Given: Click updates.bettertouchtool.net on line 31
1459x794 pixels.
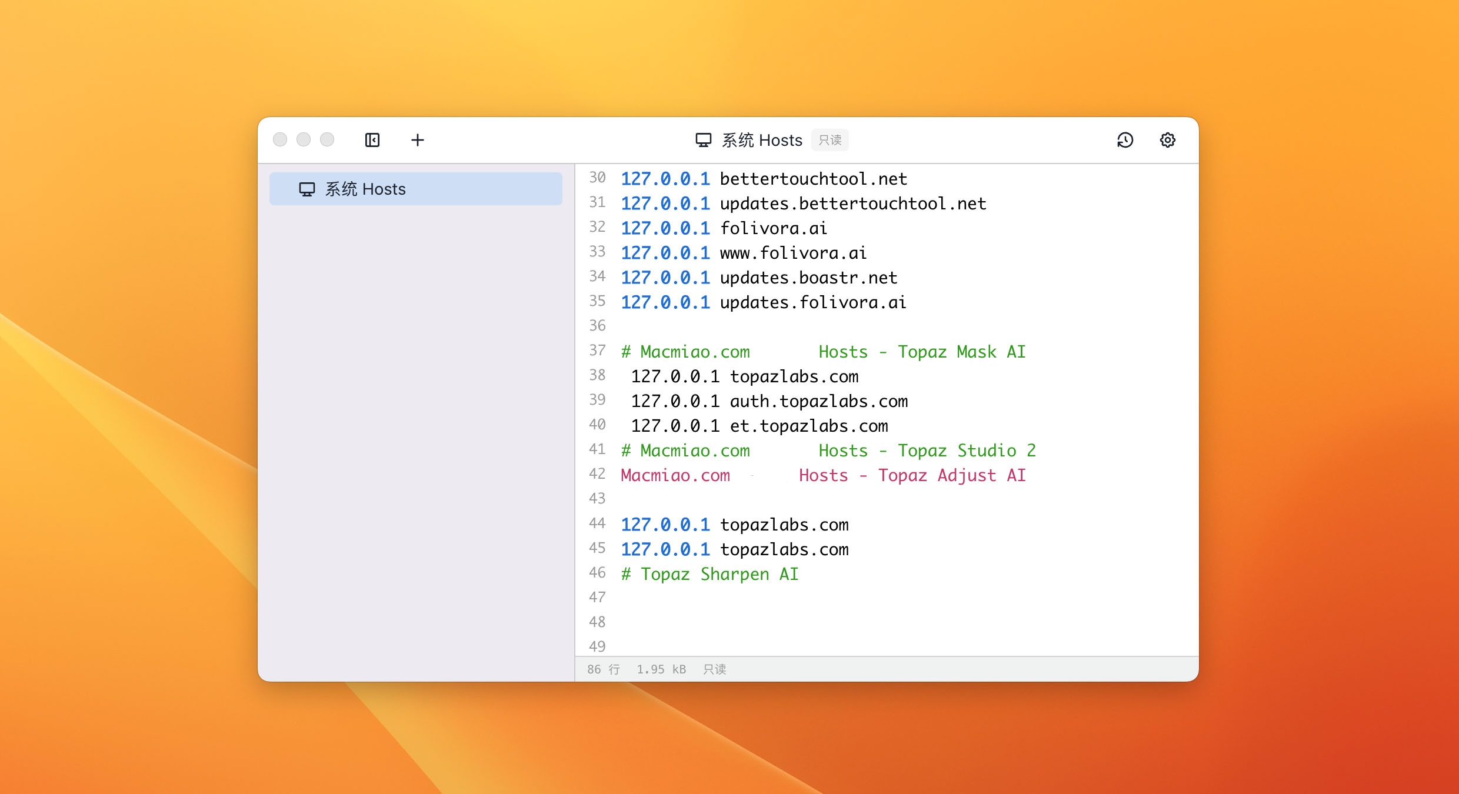Looking at the screenshot, I should (x=853, y=203).
